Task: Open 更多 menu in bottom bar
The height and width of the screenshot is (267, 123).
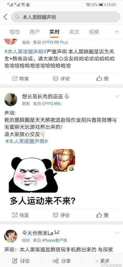Action: pos(103,261)
